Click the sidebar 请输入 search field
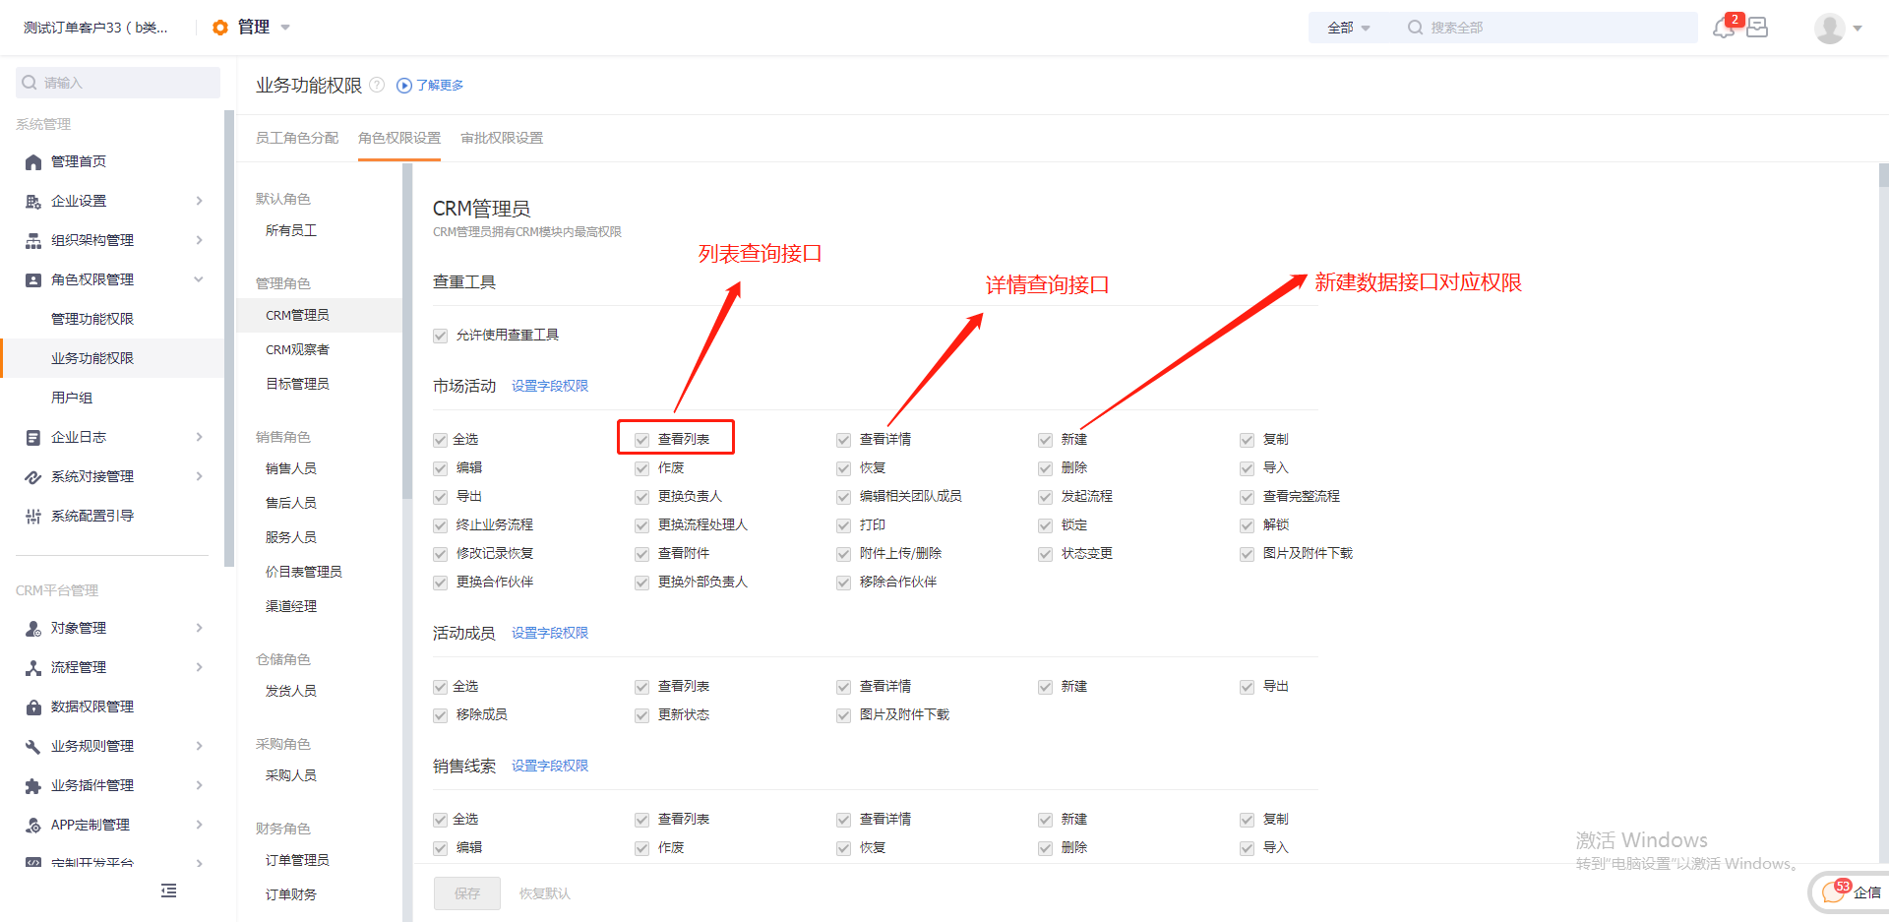The width and height of the screenshot is (1889, 922). coord(118,83)
